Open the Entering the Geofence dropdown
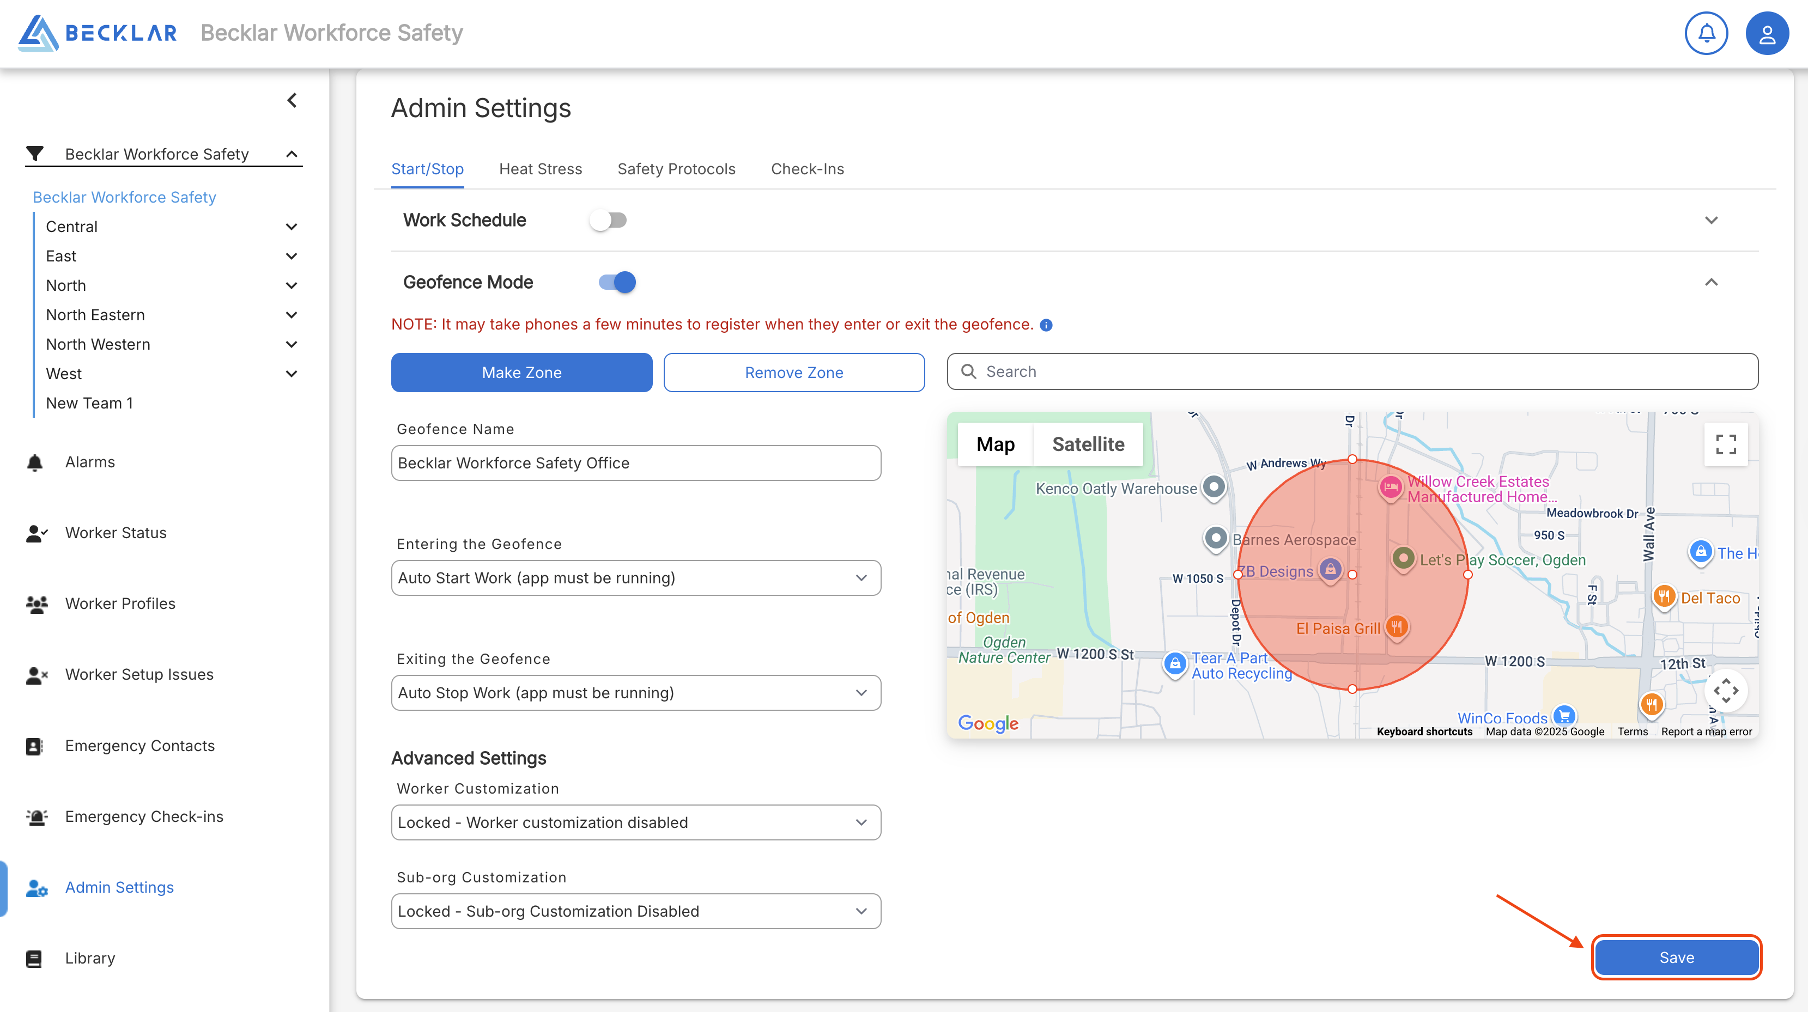Image resolution: width=1808 pixels, height=1012 pixels. tap(635, 577)
